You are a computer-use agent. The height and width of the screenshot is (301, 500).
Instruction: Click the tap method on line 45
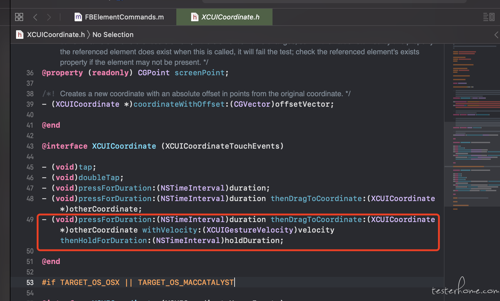[x=85, y=167]
